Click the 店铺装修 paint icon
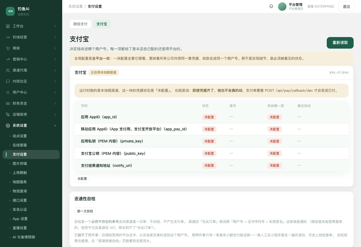Image resolution: width=361 pixels, height=247 pixels. click(x=8, y=115)
